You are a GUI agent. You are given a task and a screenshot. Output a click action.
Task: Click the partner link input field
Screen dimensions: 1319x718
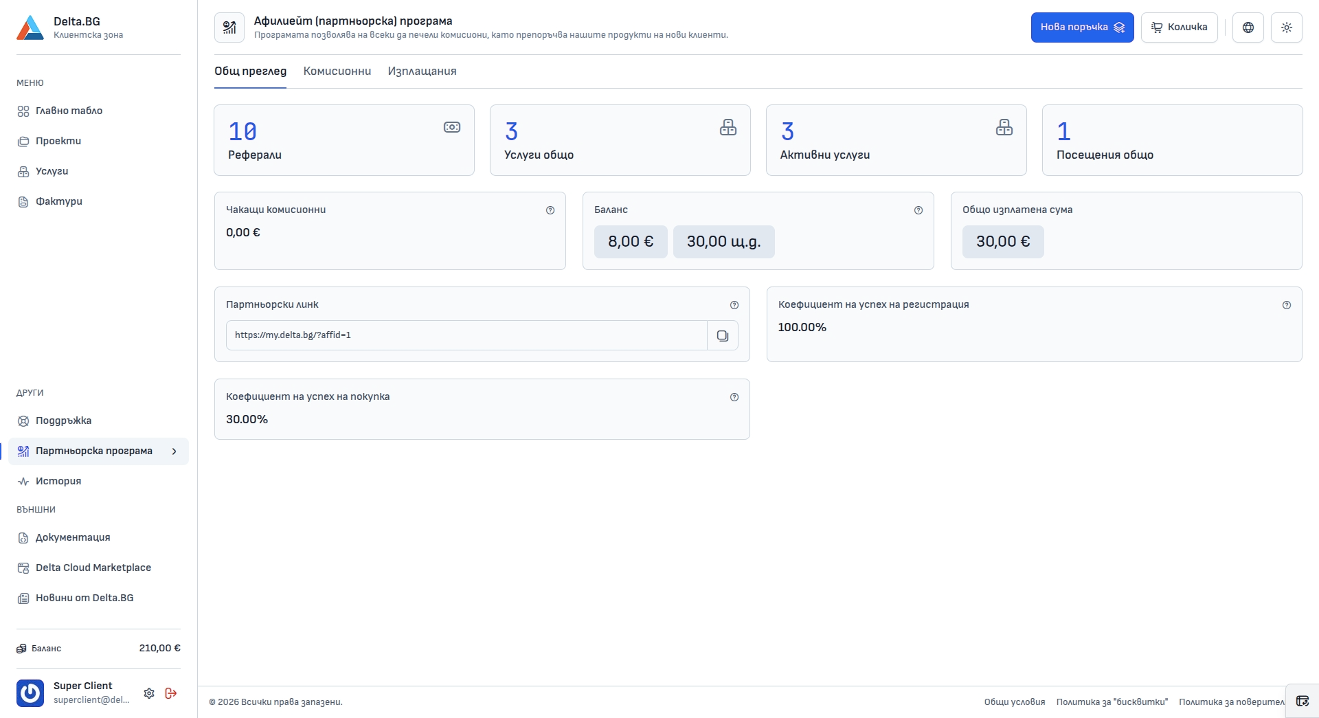pos(466,335)
